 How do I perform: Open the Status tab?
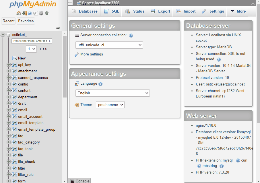[135, 11]
